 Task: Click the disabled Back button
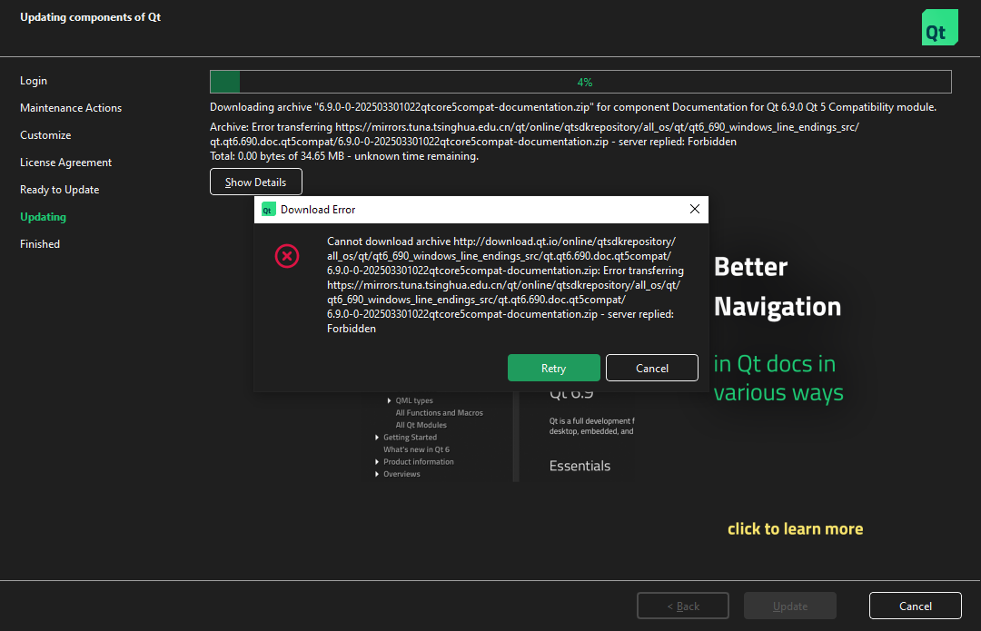(x=683, y=606)
